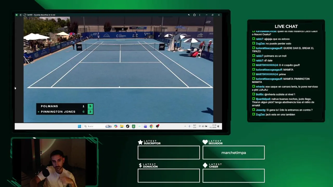The width and height of the screenshot is (333, 187).
Task: Click the empty Latest Donación box
Action: click(169, 176)
